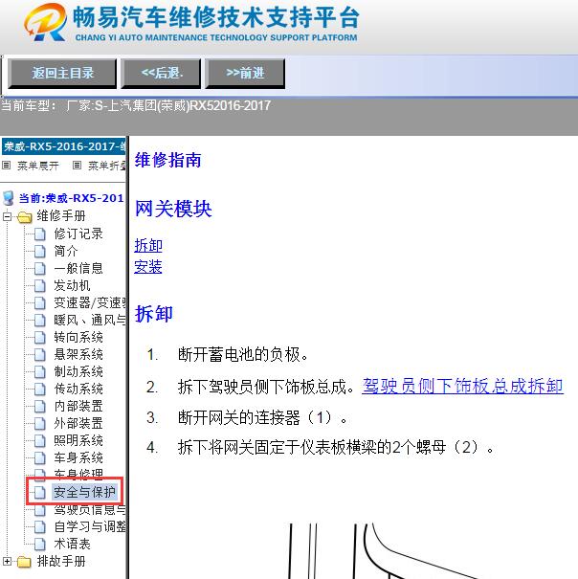
Task: Click the page icon next to 修订记录
Action: [x=39, y=234]
